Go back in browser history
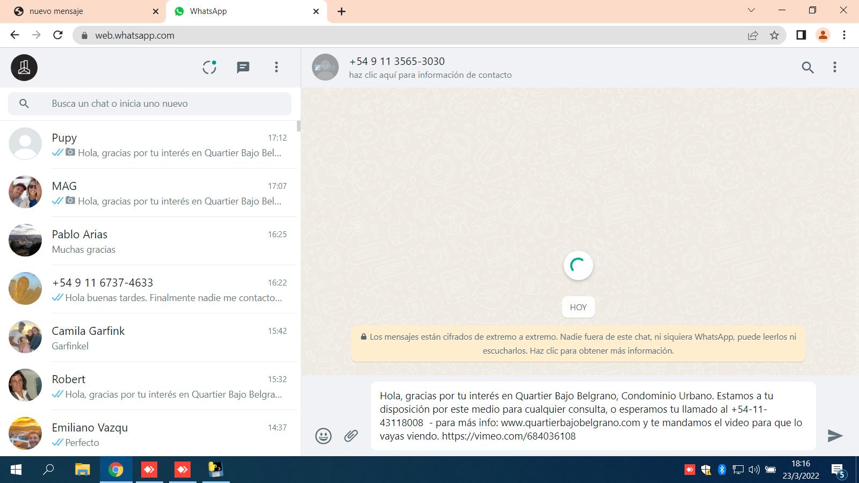 tap(14, 35)
